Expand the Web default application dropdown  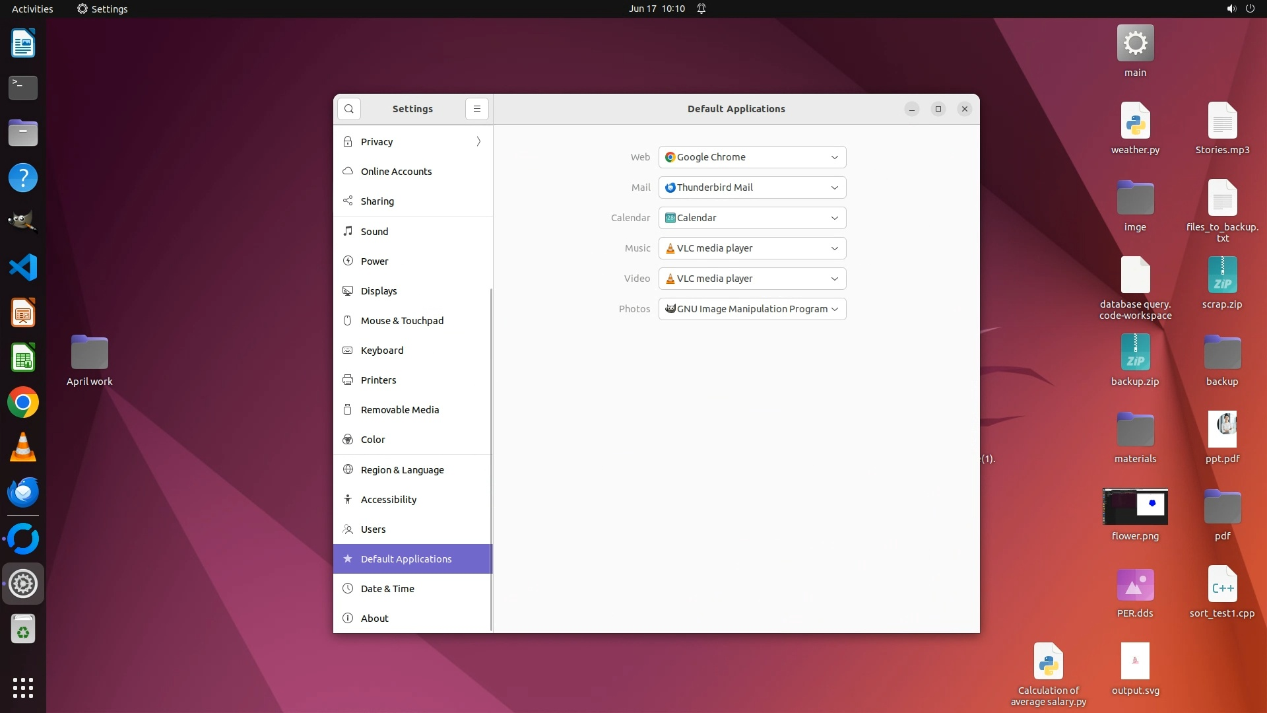click(x=752, y=157)
